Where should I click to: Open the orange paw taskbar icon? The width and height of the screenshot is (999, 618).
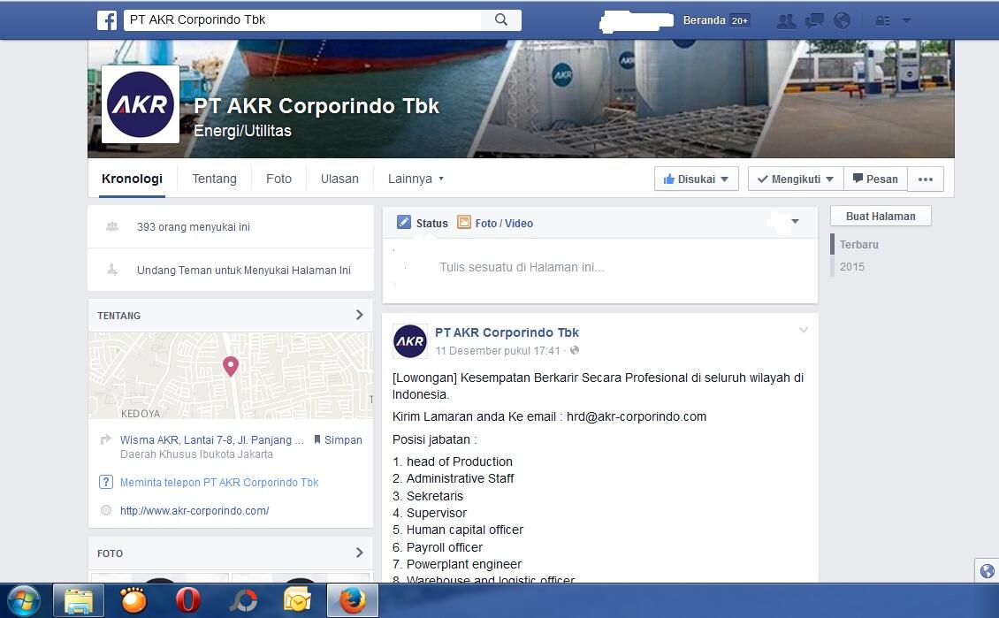pos(133,601)
